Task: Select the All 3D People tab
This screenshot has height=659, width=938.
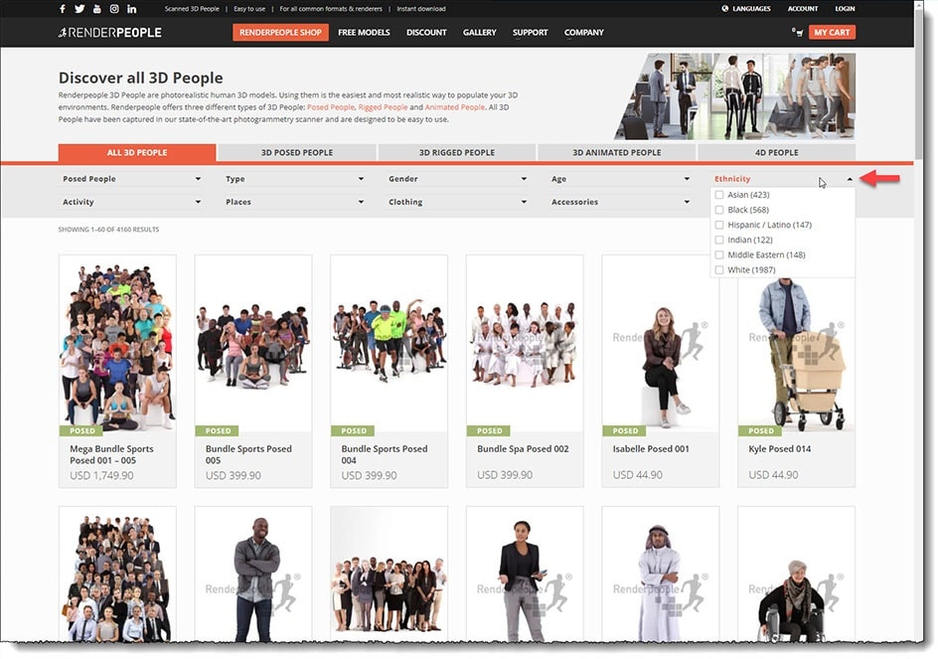Action: click(x=137, y=153)
